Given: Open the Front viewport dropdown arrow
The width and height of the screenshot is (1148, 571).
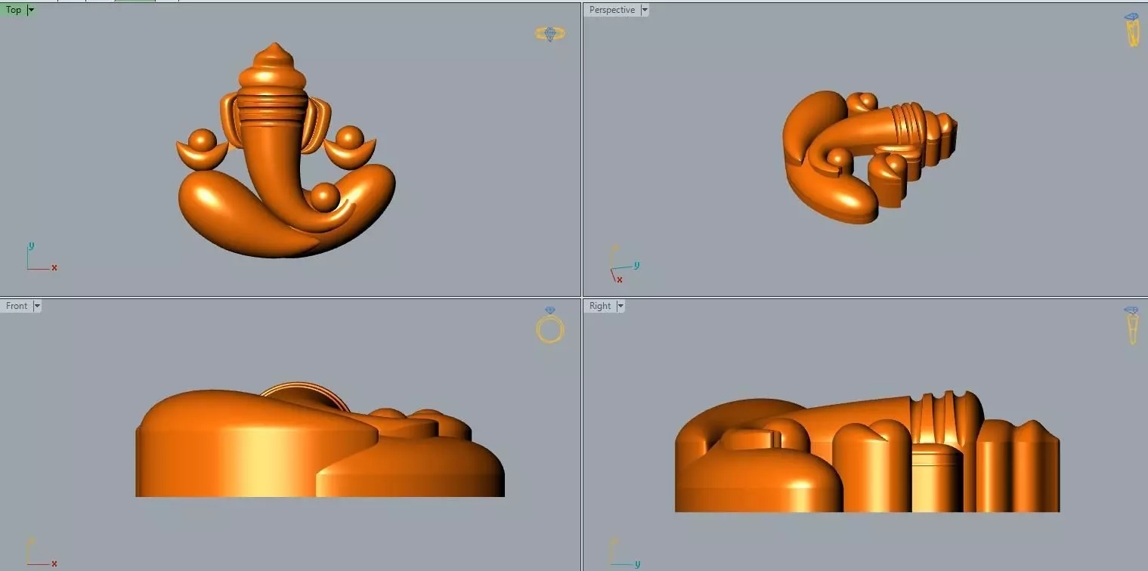Looking at the screenshot, I should [37, 306].
